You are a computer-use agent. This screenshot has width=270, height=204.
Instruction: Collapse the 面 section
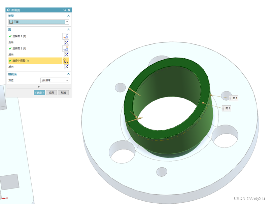68,29
